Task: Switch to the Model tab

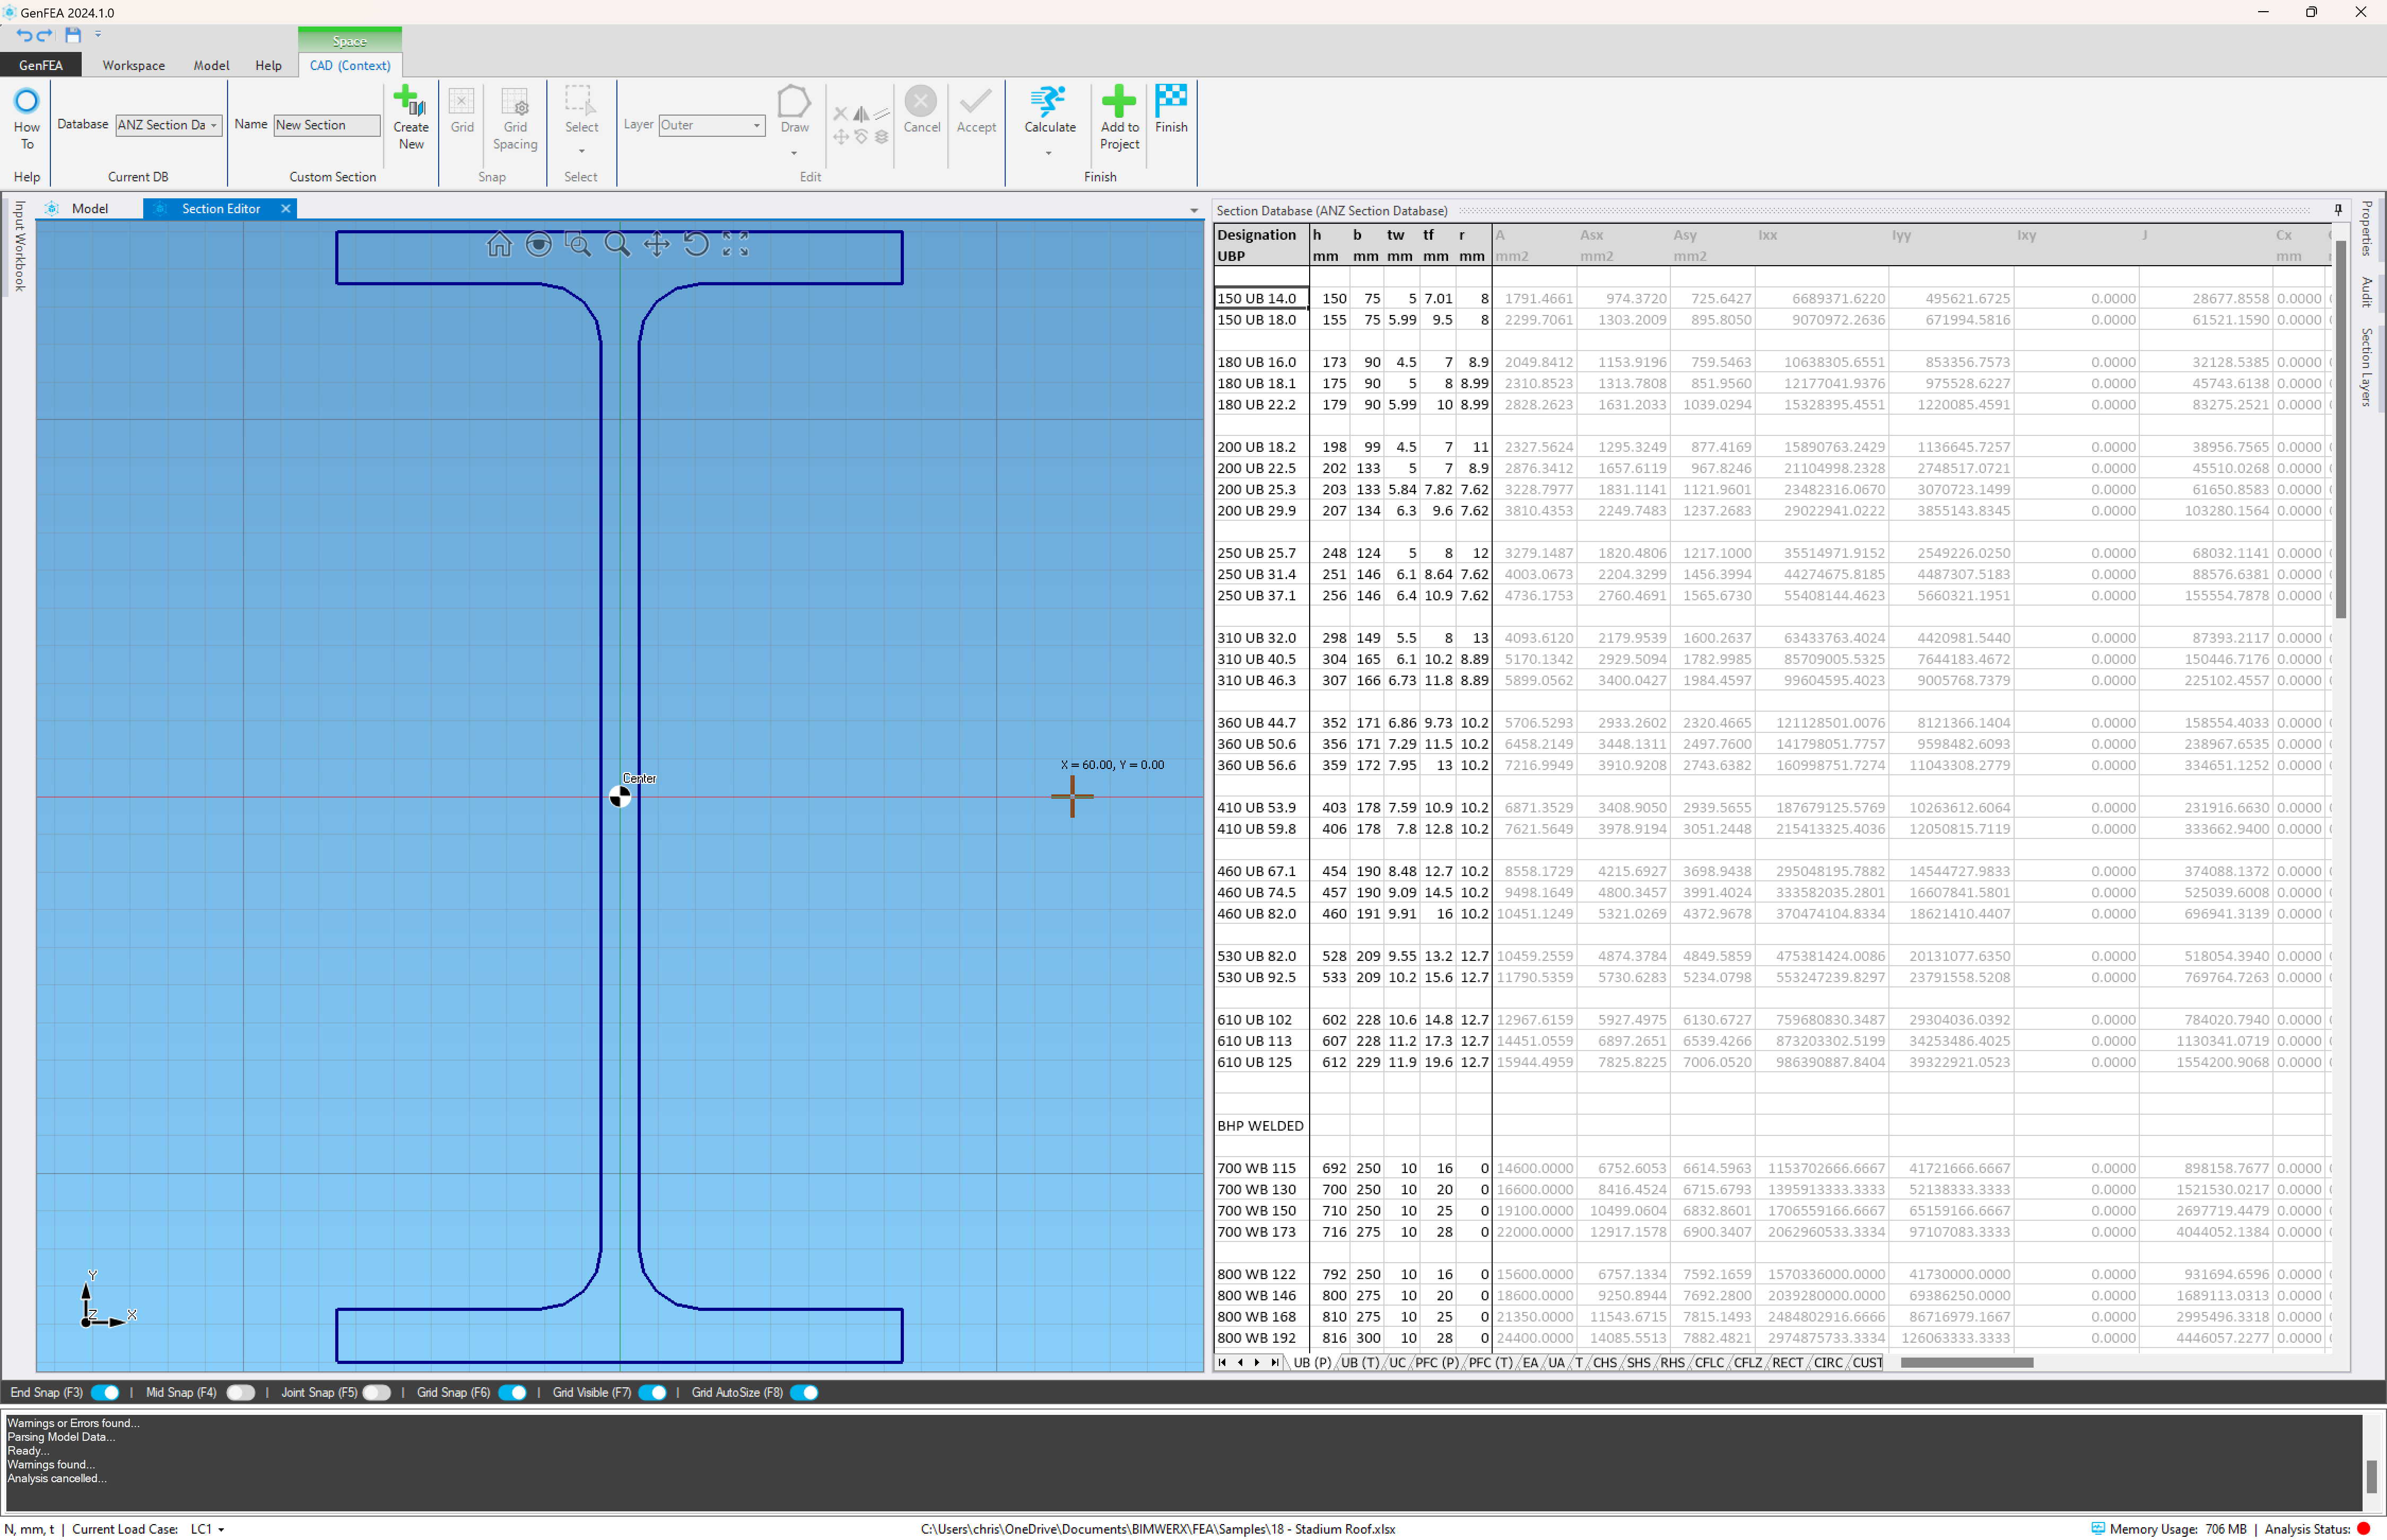Action: 90,208
